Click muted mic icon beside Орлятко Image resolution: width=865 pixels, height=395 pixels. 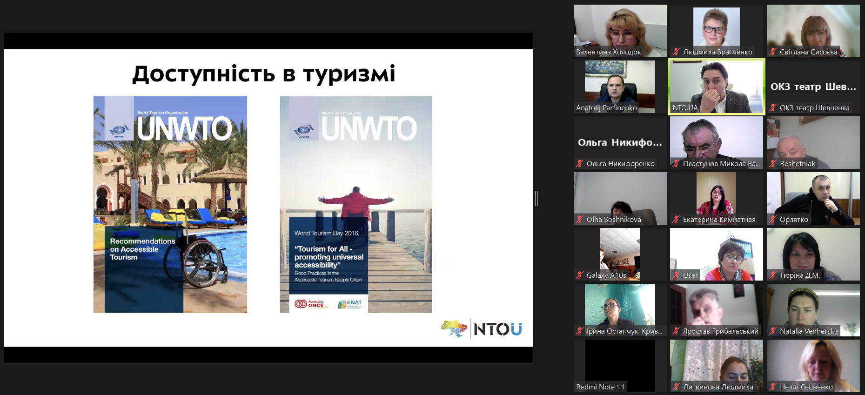773,220
